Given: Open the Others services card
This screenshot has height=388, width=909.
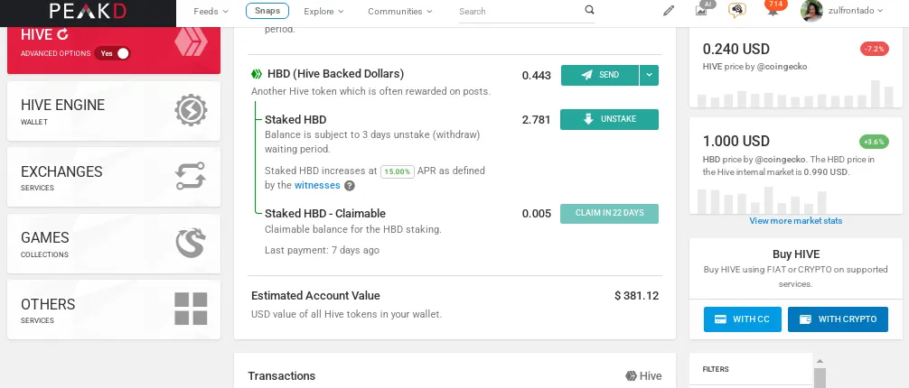Looking at the screenshot, I should pyautogui.click(x=114, y=309).
